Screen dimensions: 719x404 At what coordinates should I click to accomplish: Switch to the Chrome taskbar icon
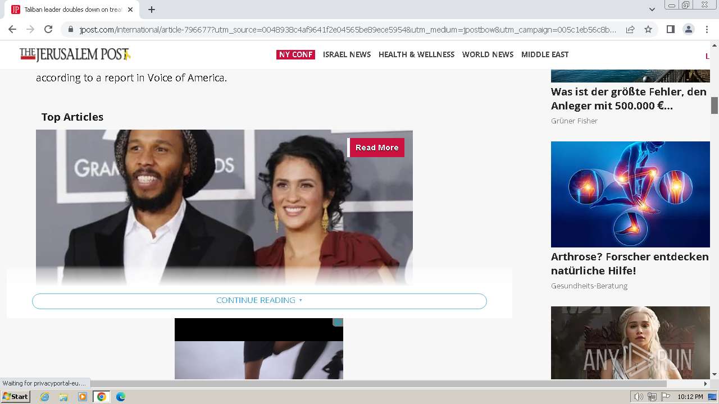pos(101,397)
